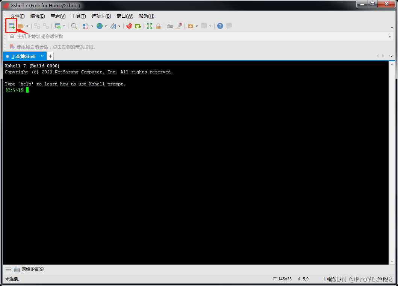Launch Xftp green folder icon
Screen dimensions: 398x286
(138, 26)
